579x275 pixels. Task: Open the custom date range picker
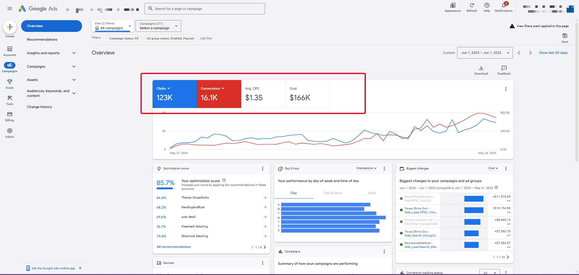(x=485, y=53)
